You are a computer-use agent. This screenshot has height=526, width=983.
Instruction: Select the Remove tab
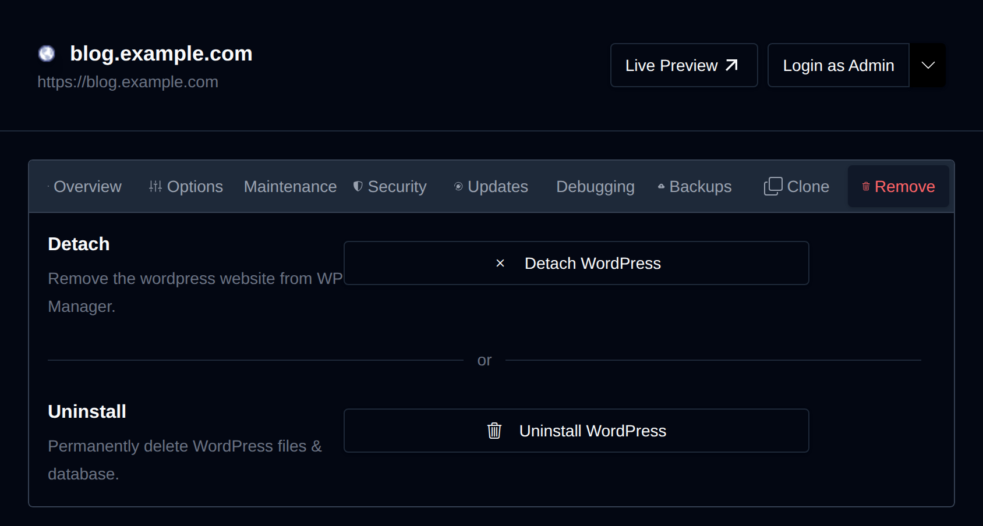coord(899,186)
